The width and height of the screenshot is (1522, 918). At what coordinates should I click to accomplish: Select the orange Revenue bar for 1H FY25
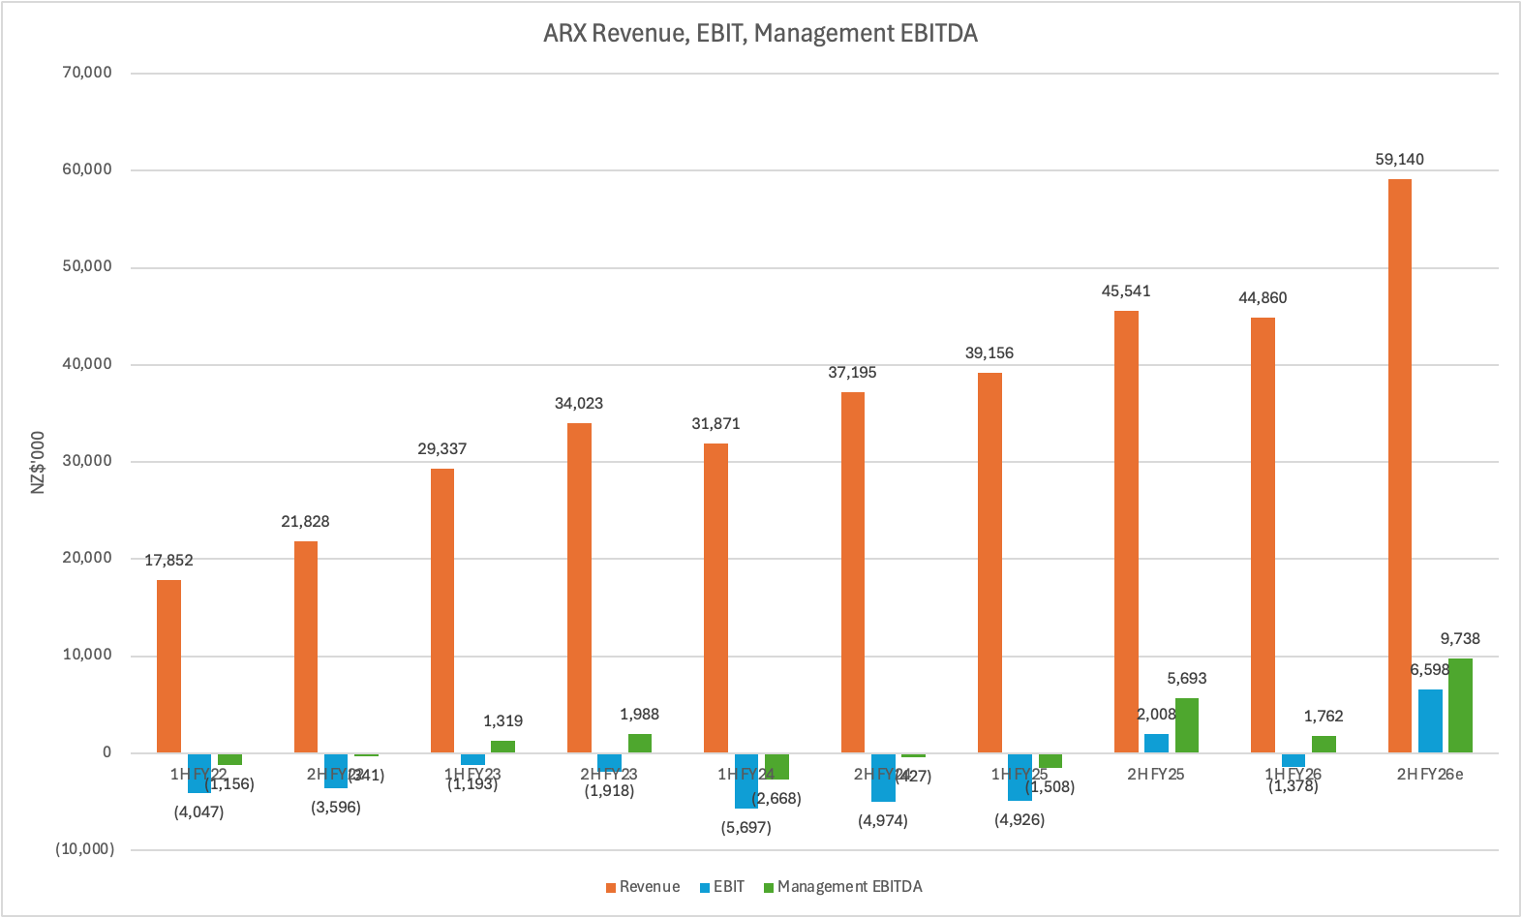pyautogui.click(x=989, y=563)
